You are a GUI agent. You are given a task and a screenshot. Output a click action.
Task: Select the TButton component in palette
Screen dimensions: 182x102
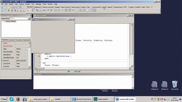[x=41, y=10]
